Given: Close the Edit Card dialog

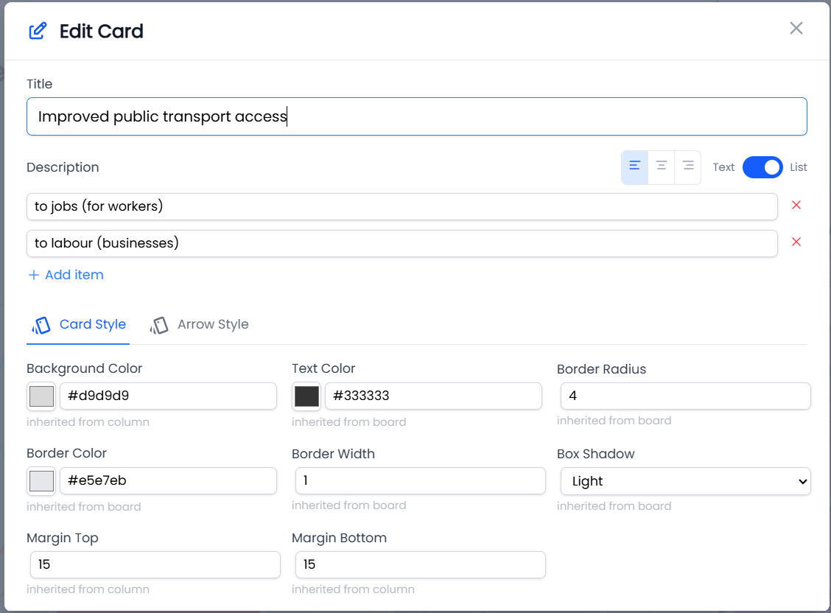Looking at the screenshot, I should (x=796, y=28).
